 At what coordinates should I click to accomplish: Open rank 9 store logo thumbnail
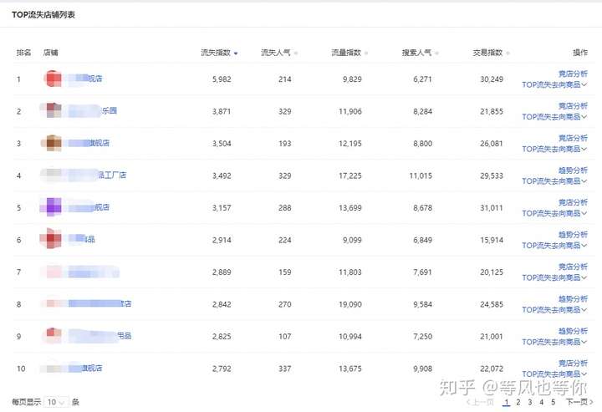[53, 335]
